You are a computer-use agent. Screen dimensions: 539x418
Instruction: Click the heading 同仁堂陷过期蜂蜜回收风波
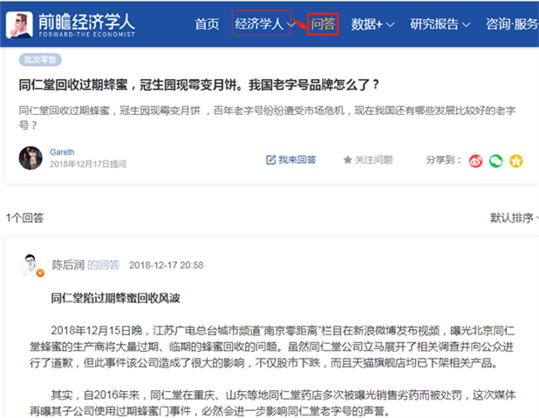pos(115,298)
